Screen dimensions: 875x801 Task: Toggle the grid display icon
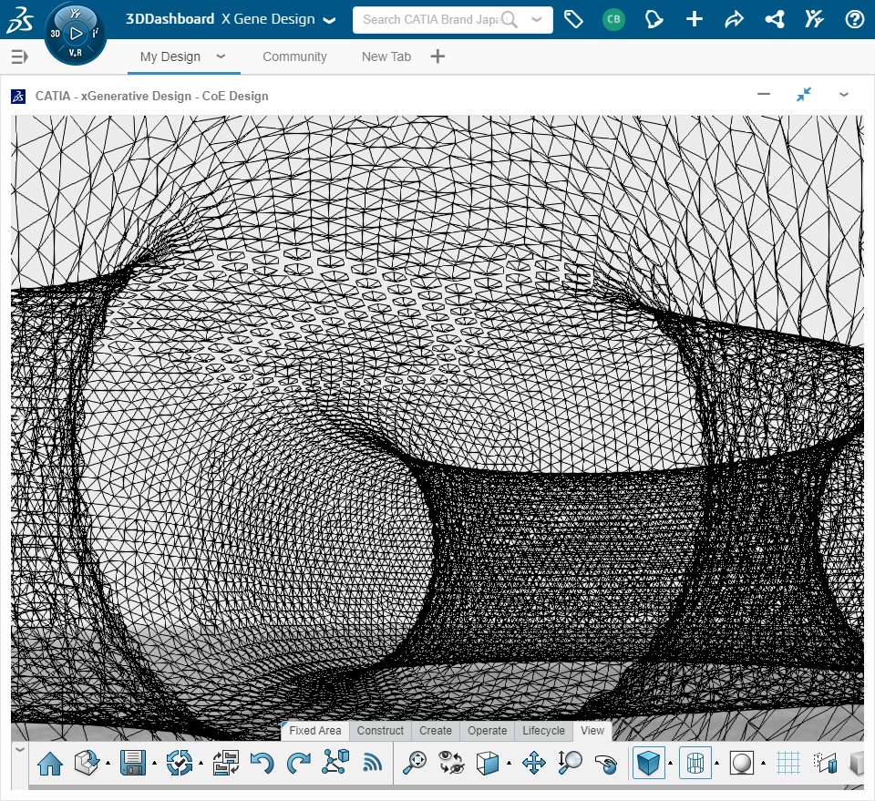[x=788, y=763]
